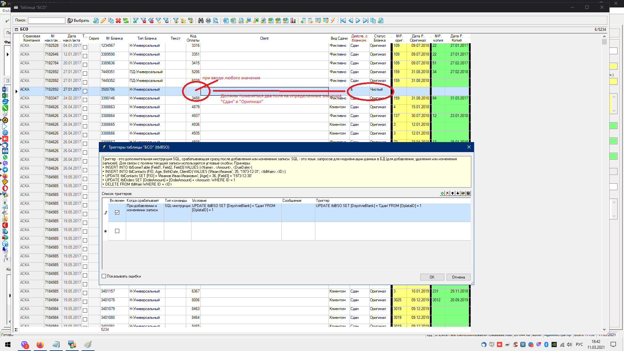Viewport: 624px width, 351px height.
Task: Click the Отмена button
Action: pos(458,277)
